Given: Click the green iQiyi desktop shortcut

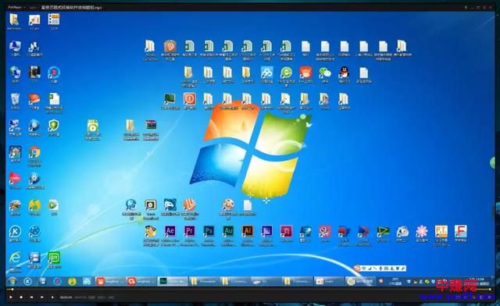Looking at the screenshot, I should (x=54, y=258).
